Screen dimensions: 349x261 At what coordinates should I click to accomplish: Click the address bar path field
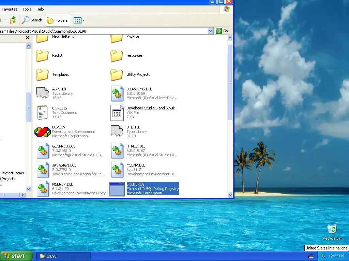[x=104, y=31]
